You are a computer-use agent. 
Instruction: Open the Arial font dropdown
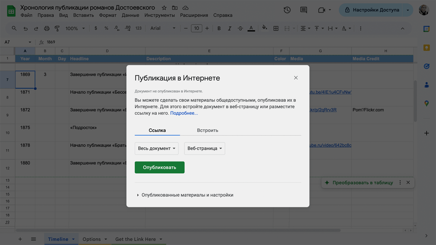163,28
